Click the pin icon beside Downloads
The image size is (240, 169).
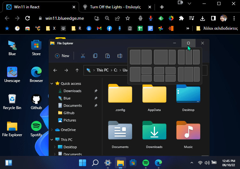96,91
